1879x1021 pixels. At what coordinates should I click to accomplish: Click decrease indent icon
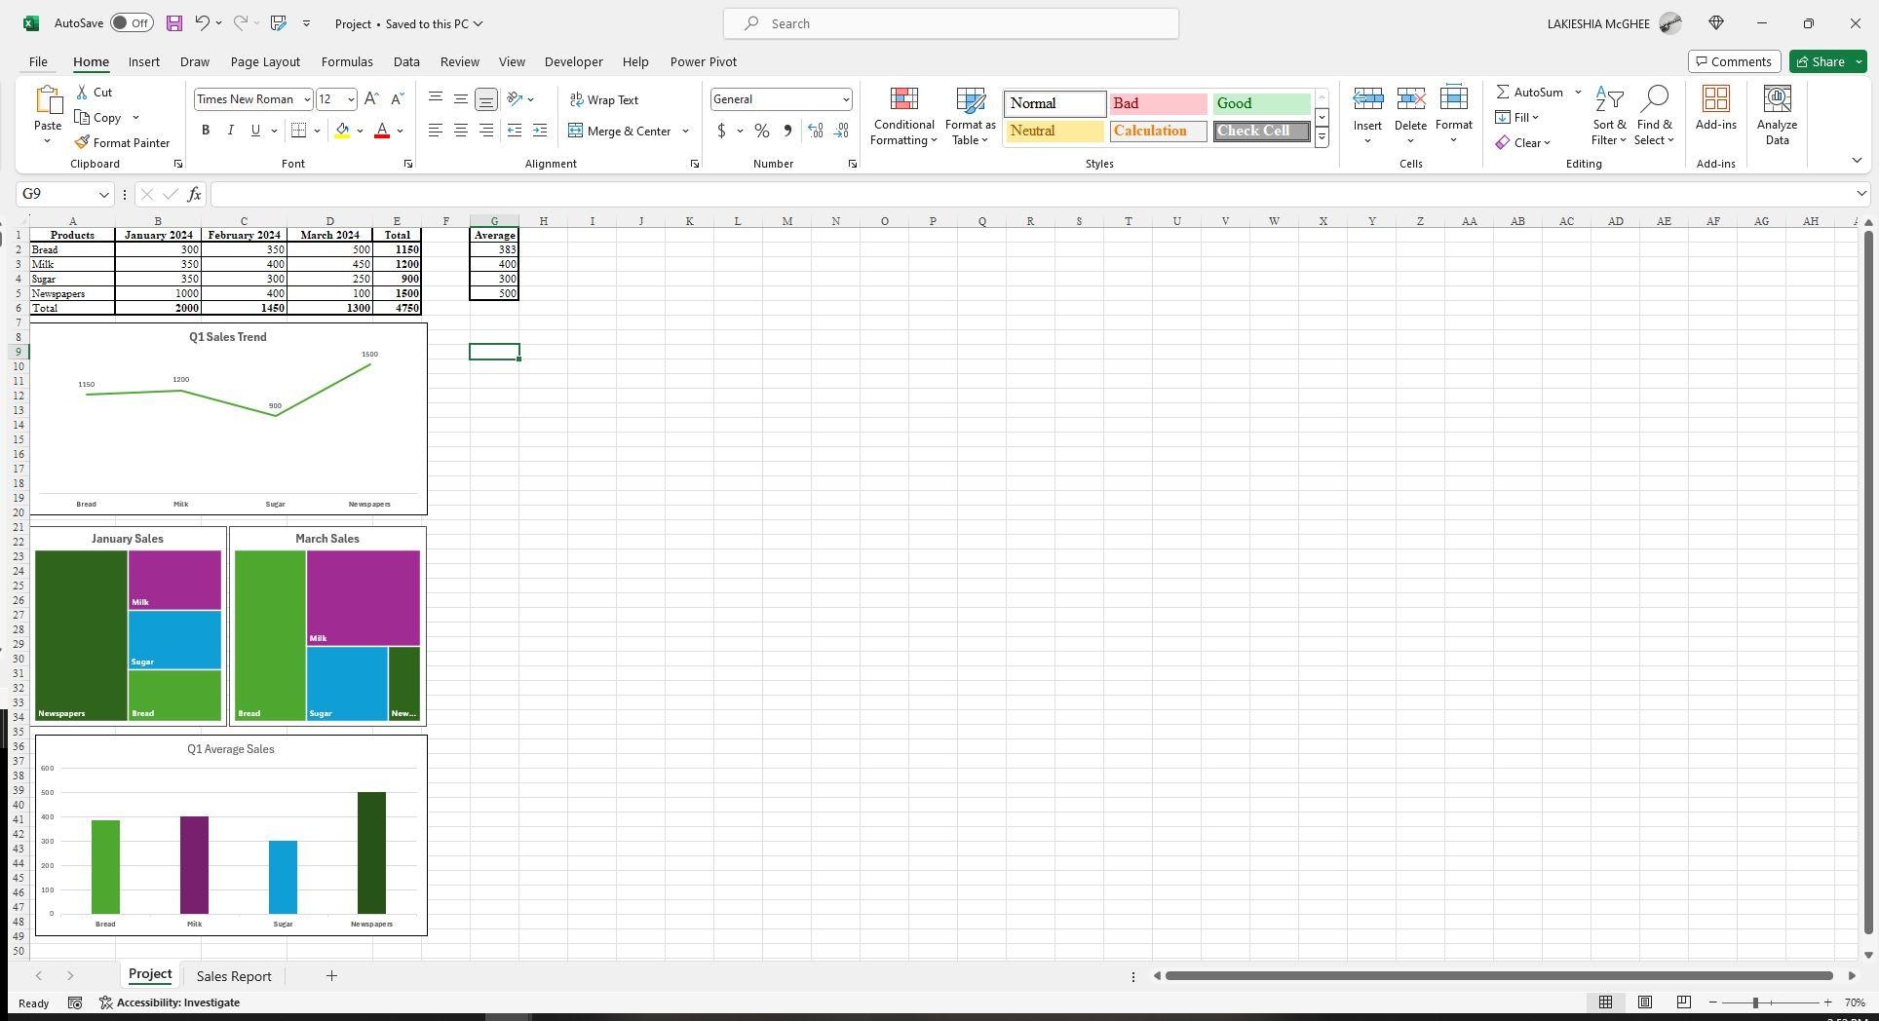click(x=515, y=131)
